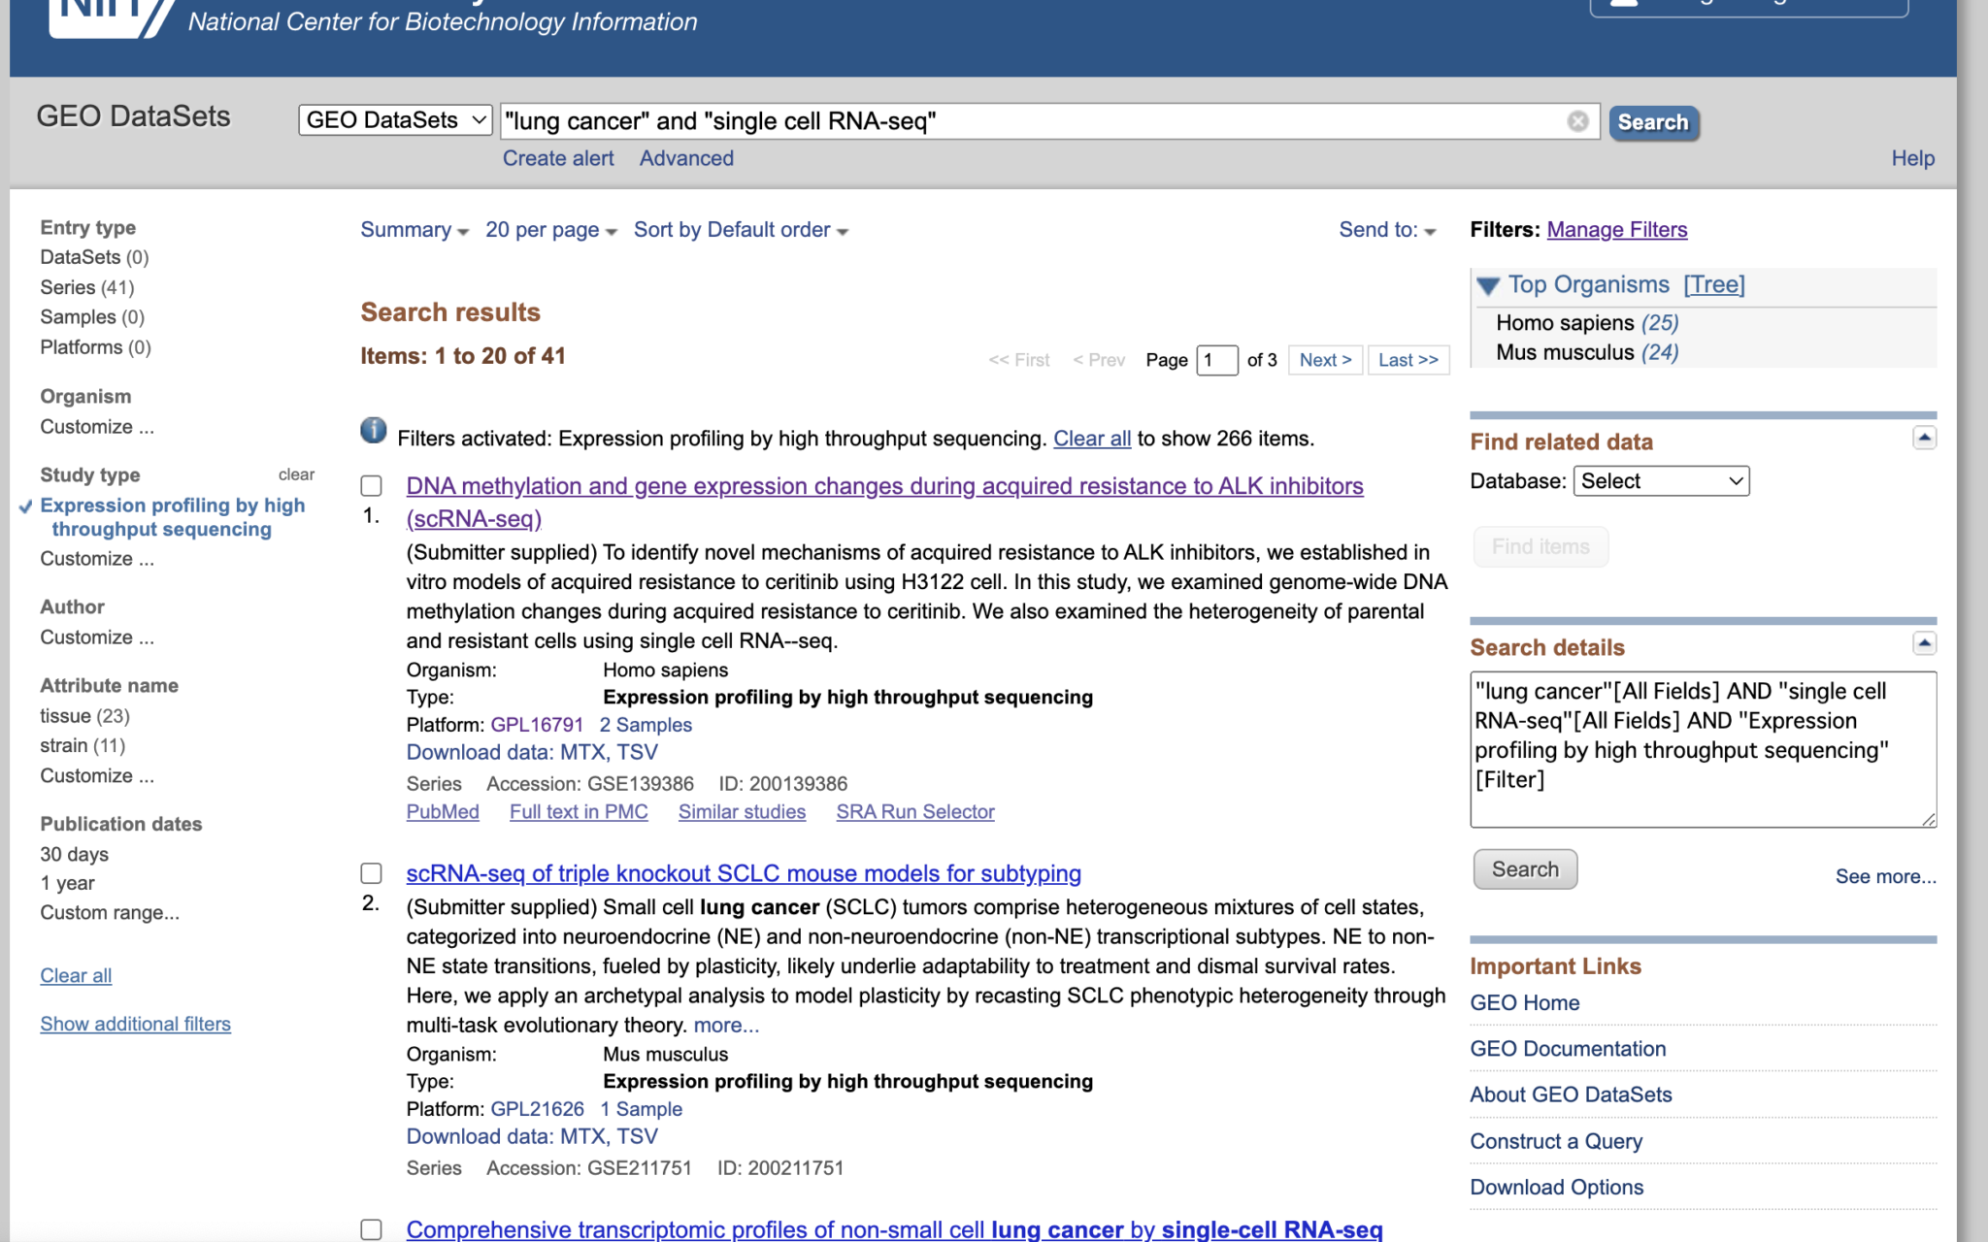Image resolution: width=1988 pixels, height=1242 pixels.
Task: Click the blue info icon beside filters message
Action: point(372,430)
